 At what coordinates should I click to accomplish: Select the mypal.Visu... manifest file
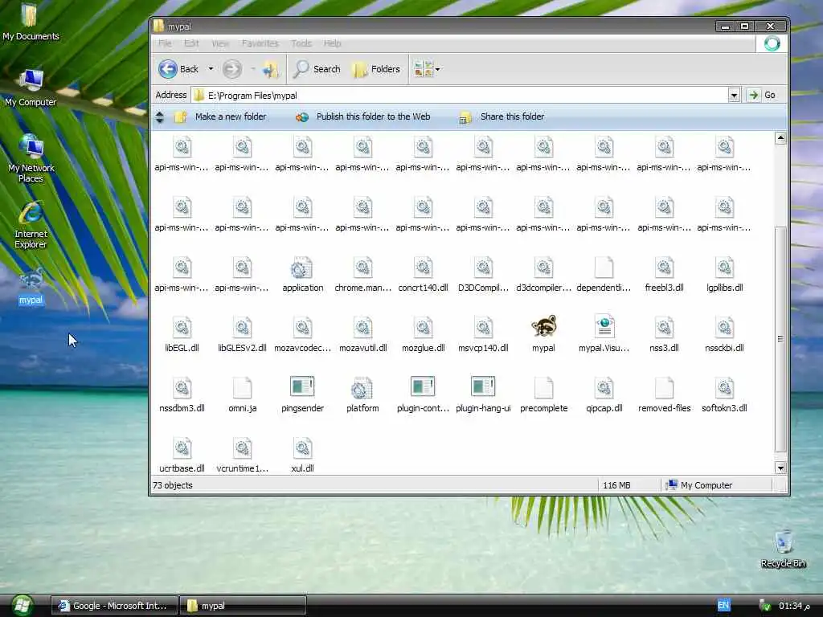[604, 333]
